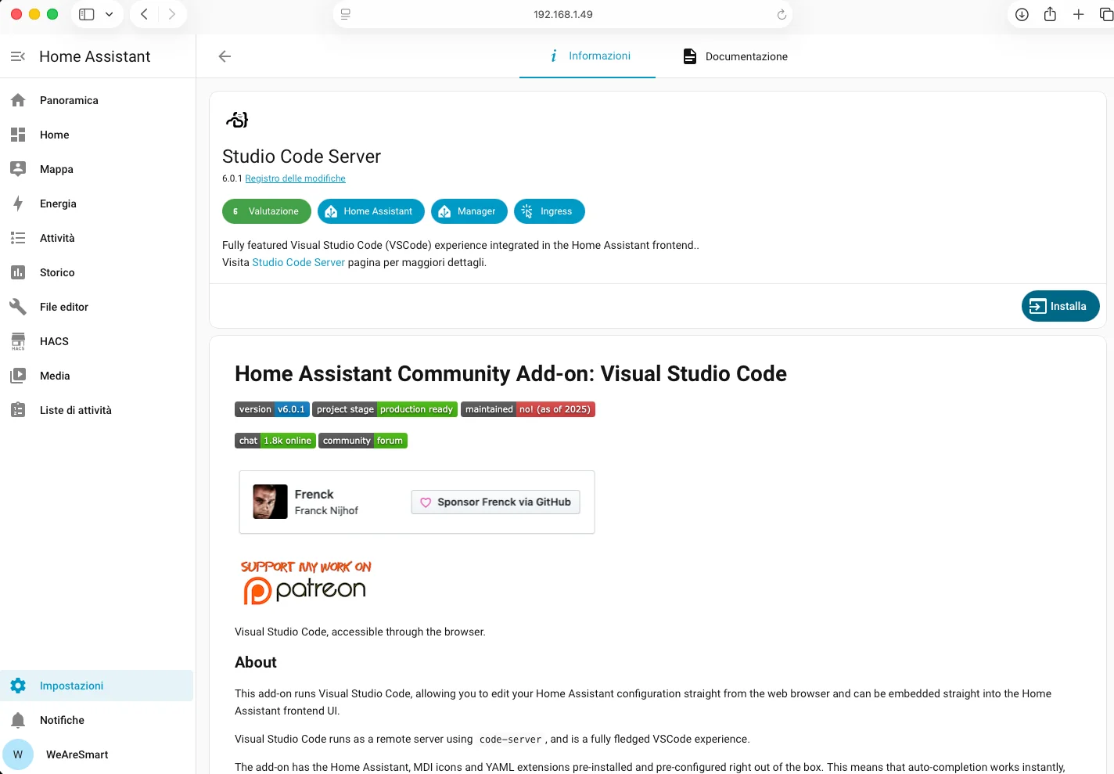Screen dimensions: 1114x774
Task: Switch to the Documentazione tab
Action: tap(735, 56)
